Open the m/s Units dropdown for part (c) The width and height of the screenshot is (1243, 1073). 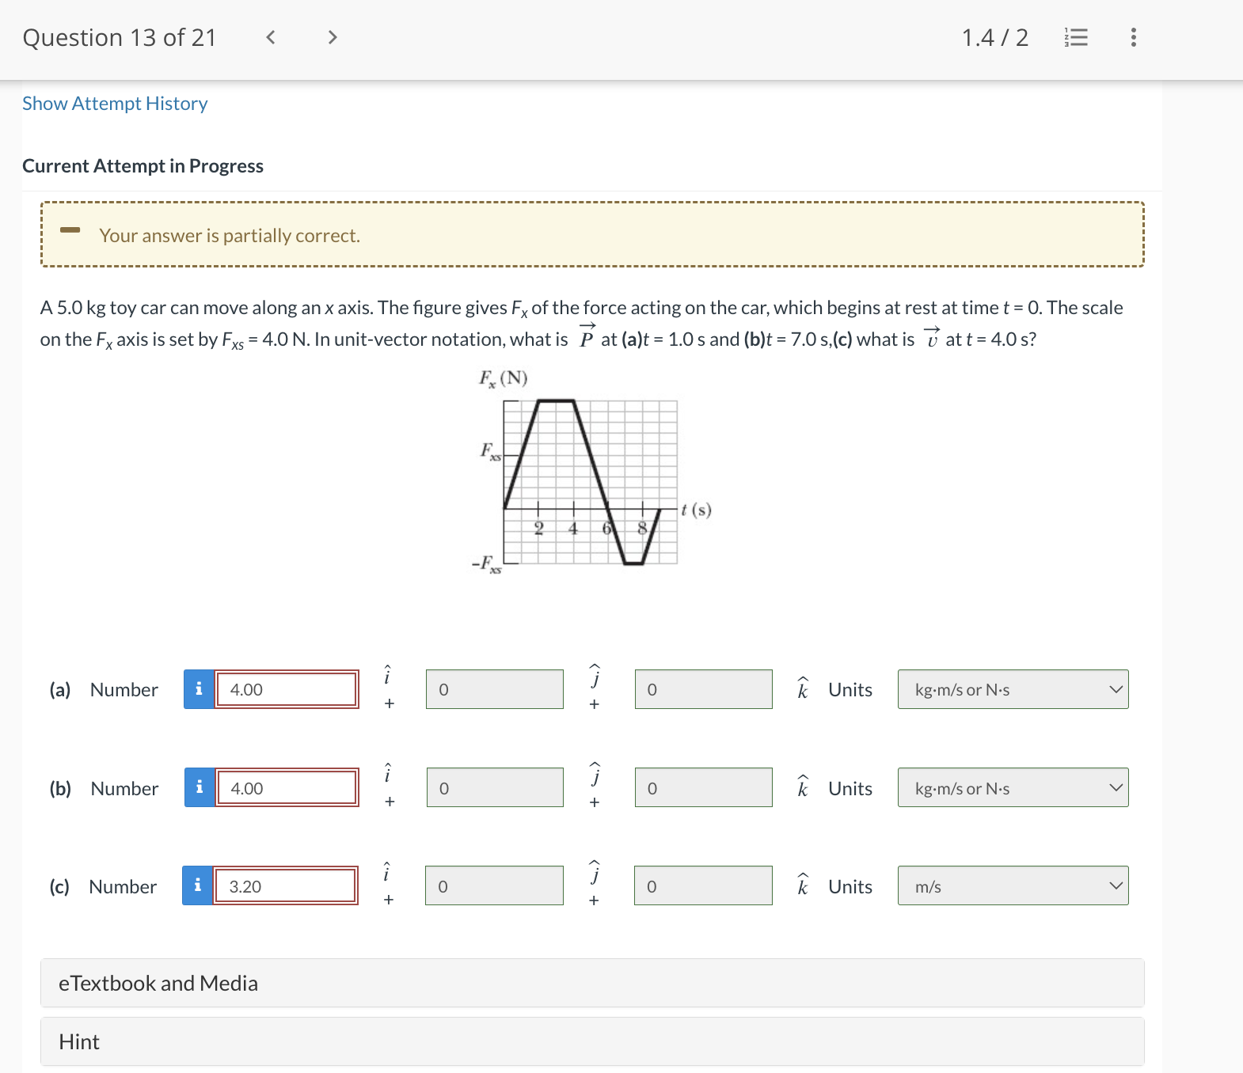(1013, 885)
